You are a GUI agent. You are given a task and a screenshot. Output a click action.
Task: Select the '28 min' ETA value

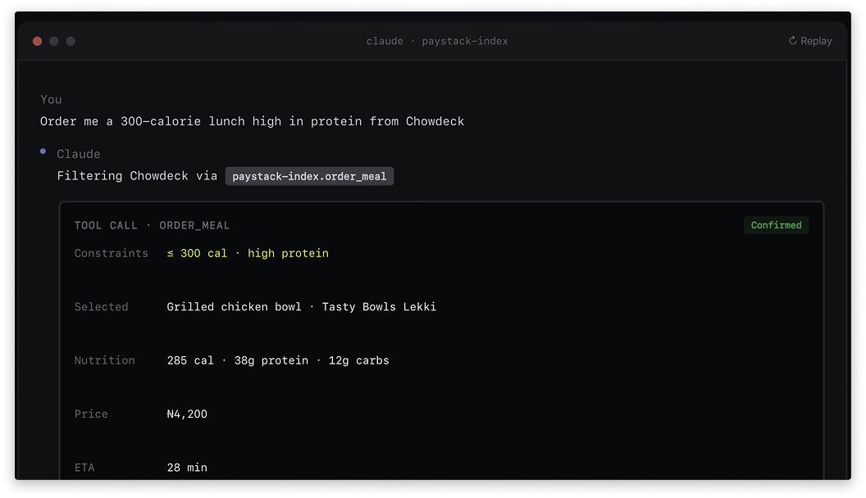click(187, 468)
